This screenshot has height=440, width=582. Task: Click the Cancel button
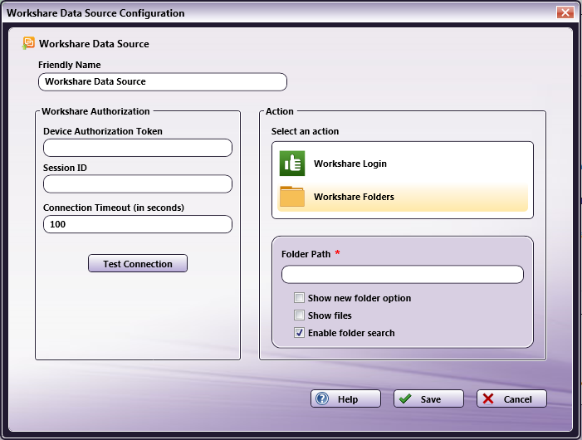pyautogui.click(x=511, y=399)
